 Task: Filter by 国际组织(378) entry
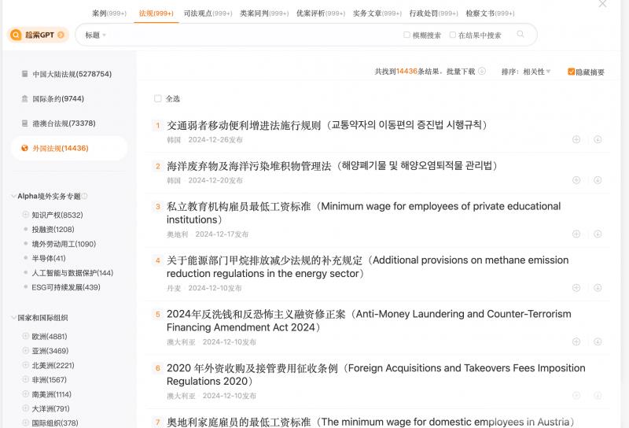(55, 422)
